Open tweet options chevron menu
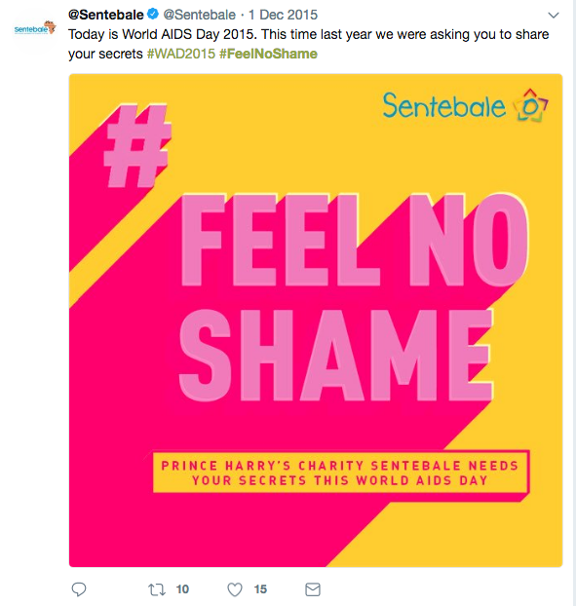576x606 pixels. pos(554,15)
